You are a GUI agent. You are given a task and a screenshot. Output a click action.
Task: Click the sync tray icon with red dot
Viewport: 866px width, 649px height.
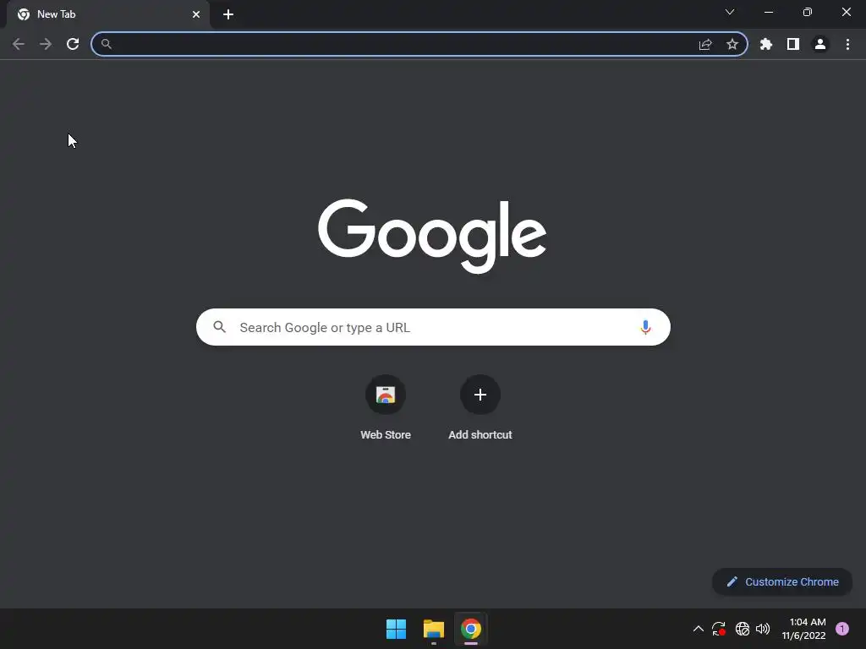pyautogui.click(x=719, y=629)
